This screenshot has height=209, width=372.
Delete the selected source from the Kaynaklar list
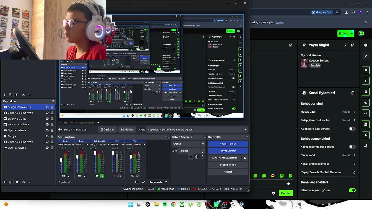coord(10,182)
